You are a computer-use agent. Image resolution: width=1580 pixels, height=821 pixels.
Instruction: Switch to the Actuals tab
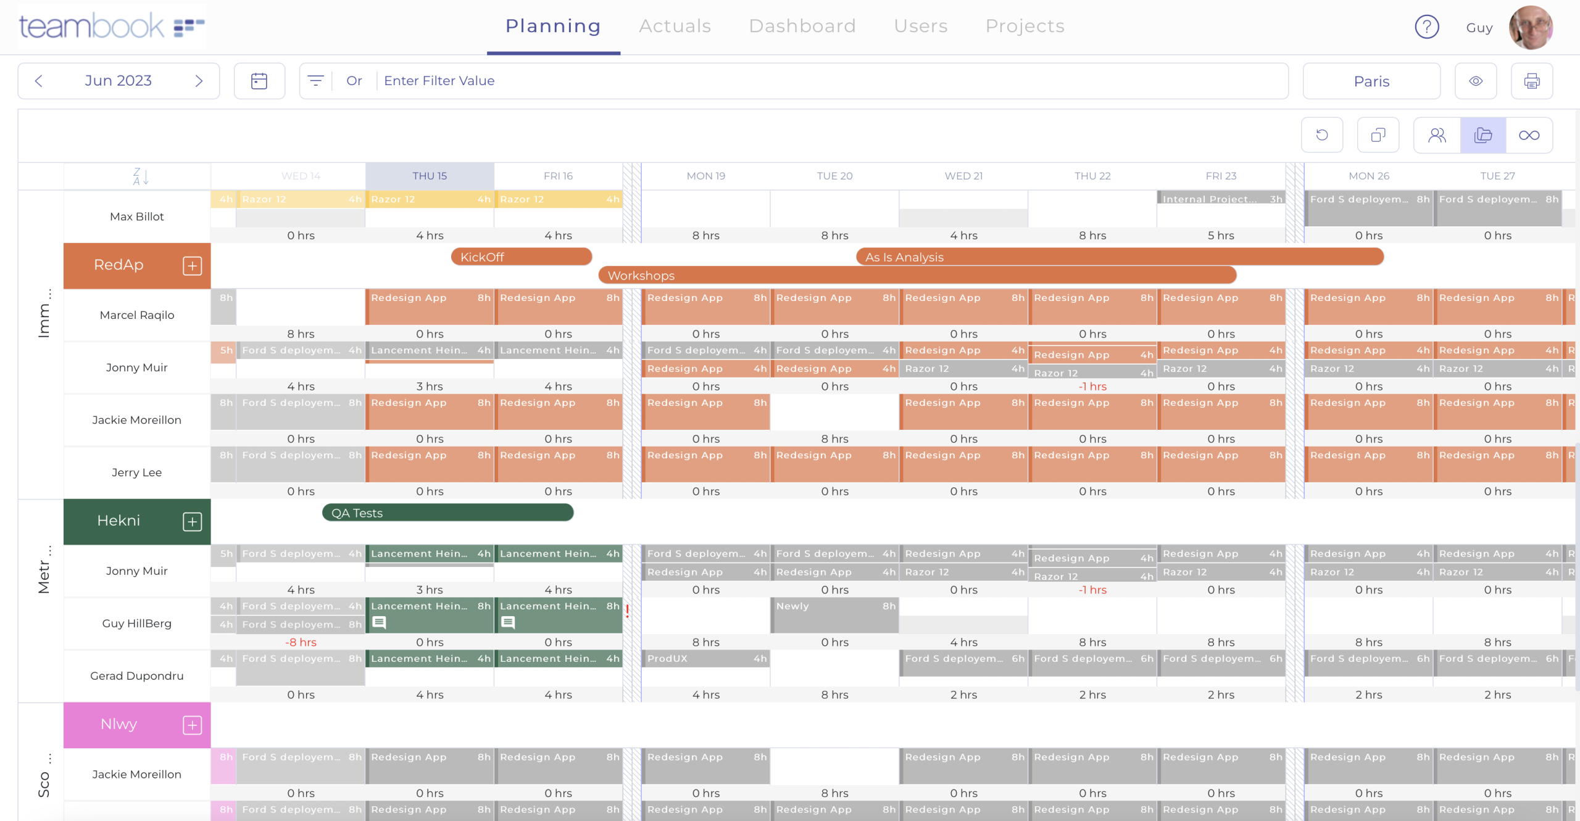point(674,26)
